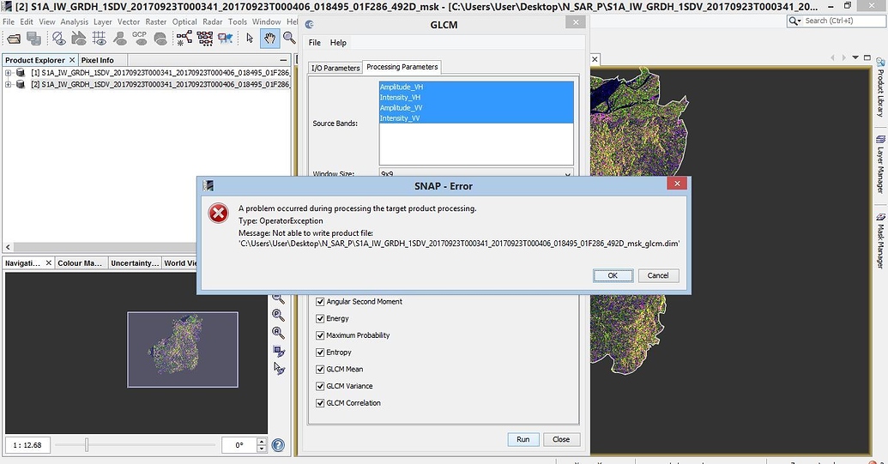The width and height of the screenshot is (888, 464).
Task: Open the GLCM dialog File menu
Action: point(314,42)
